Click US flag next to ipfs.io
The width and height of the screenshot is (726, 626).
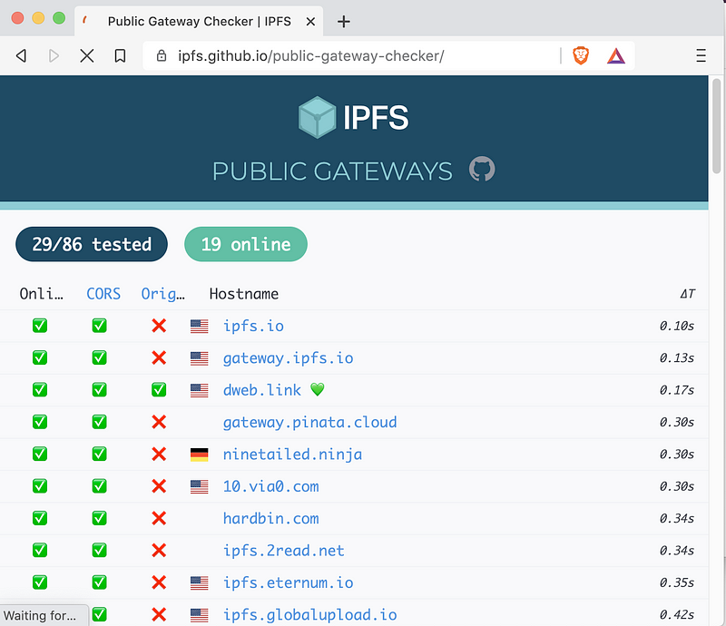pos(199,327)
